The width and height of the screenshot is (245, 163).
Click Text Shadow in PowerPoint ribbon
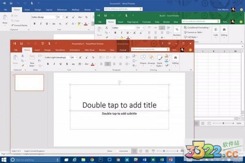[67, 64]
